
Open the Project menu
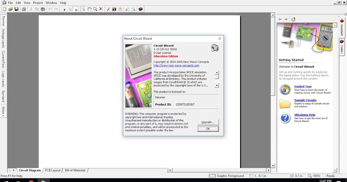38,3
